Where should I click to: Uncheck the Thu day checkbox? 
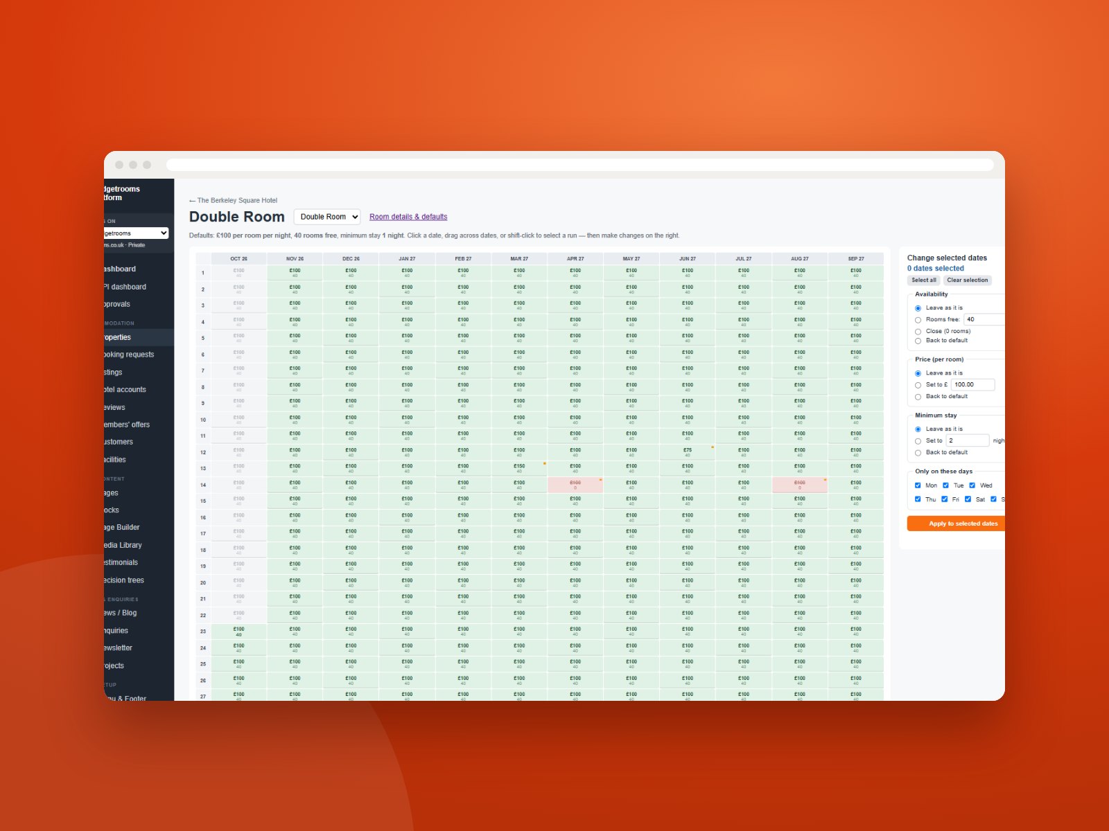[x=918, y=499]
